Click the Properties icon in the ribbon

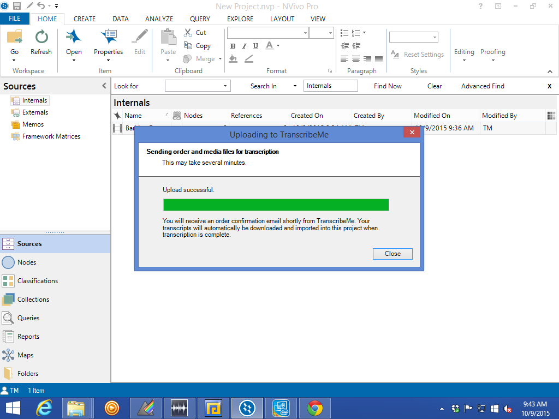tap(108, 38)
